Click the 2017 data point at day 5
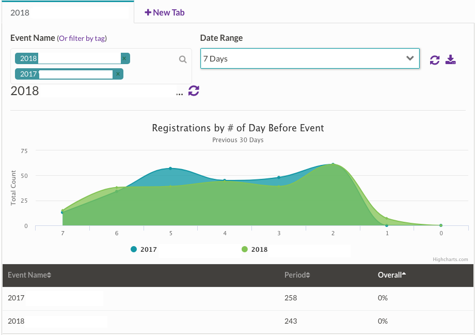Image resolution: width=475 pixels, height=335 pixels. pos(170,169)
